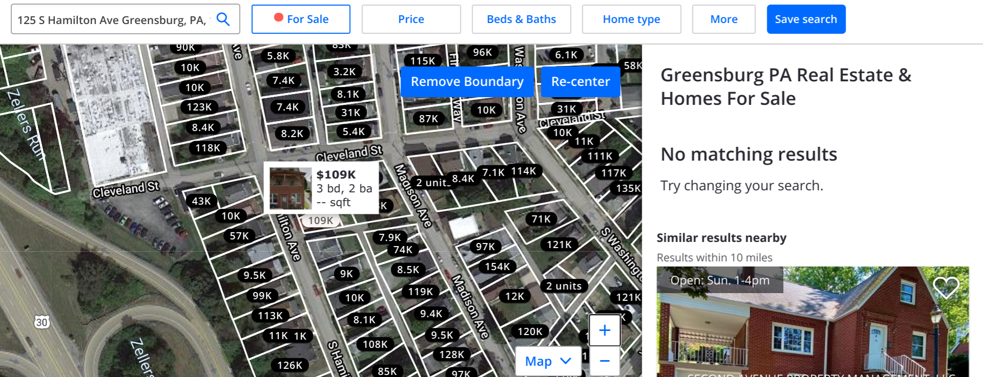
Task: Select the 96K map marker
Action: (x=483, y=52)
